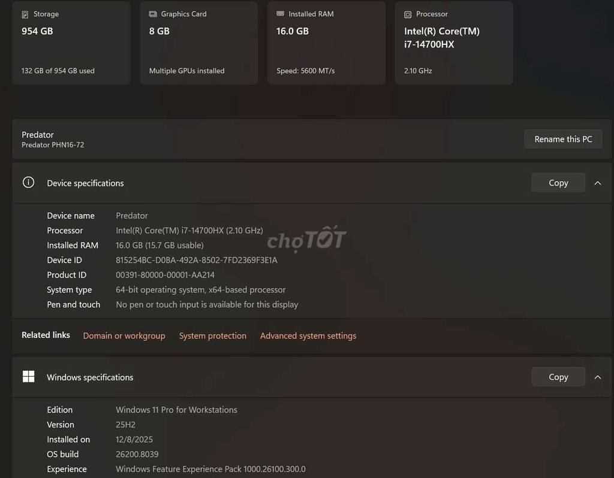
Task: Open the Domain or workgroup link
Action: 124,335
